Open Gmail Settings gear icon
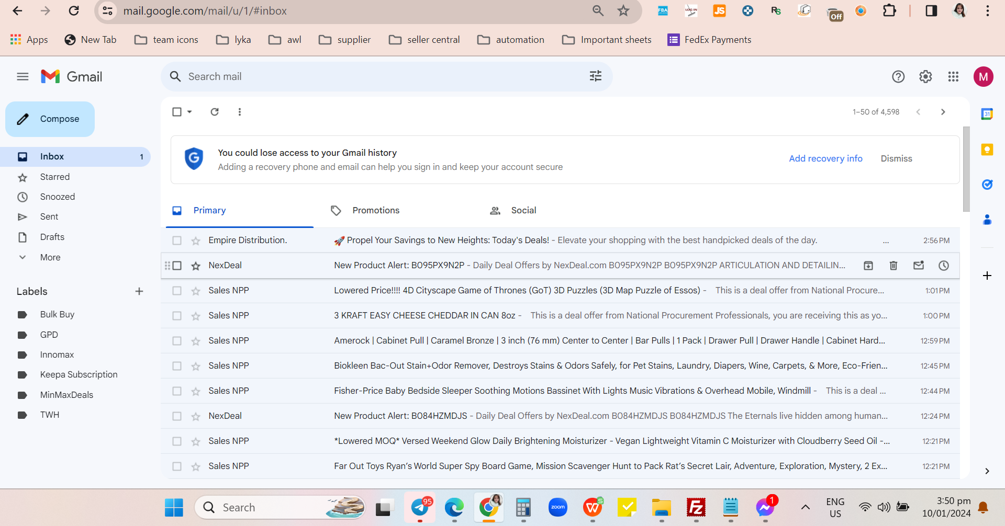Screen dimensions: 1005x526 click(925, 77)
